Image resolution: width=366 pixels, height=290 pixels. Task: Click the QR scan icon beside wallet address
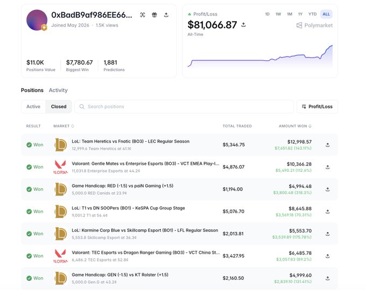(x=143, y=15)
